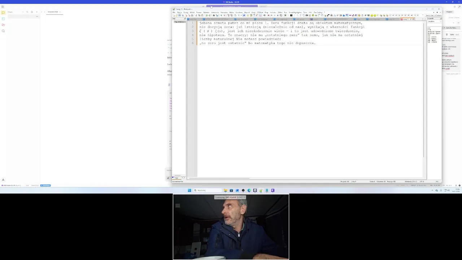The image size is (462, 260).
Task: Change the Windows (CR LF) line ending in status bar
Action: pyautogui.click(x=410, y=181)
